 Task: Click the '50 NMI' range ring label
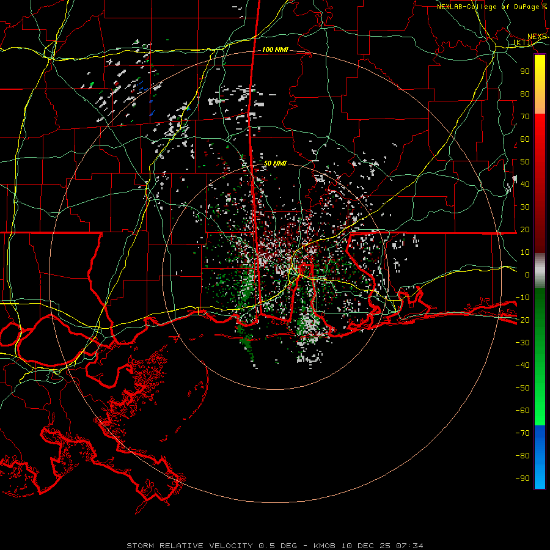[275, 163]
